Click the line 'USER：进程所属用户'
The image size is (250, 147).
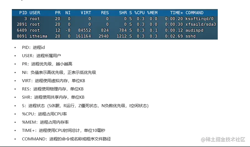click(x=41, y=56)
